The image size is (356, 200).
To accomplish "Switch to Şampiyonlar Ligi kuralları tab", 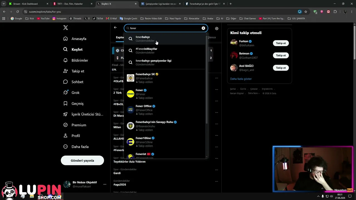I will coord(160,4).
